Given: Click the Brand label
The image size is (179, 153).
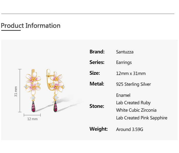Looking at the screenshot, I should point(97,52).
